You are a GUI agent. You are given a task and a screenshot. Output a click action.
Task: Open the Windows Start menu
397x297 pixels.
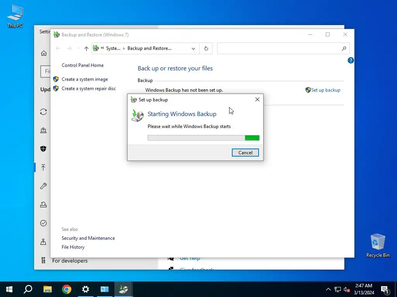click(x=9, y=289)
